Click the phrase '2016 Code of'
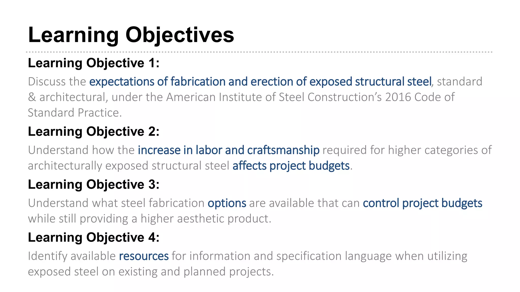Viewport: 520px width, 292px height. [x=420, y=97]
